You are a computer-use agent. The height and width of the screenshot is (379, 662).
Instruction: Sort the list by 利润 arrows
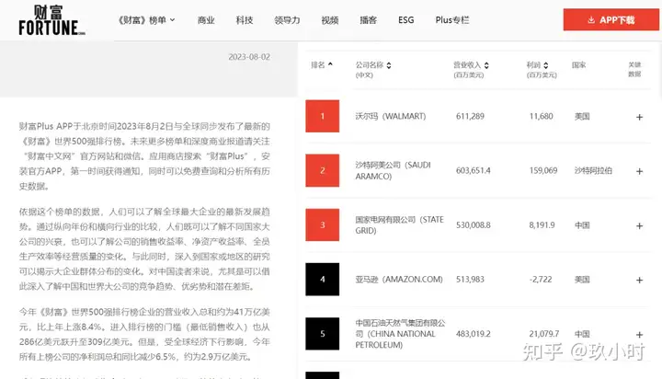546,65
